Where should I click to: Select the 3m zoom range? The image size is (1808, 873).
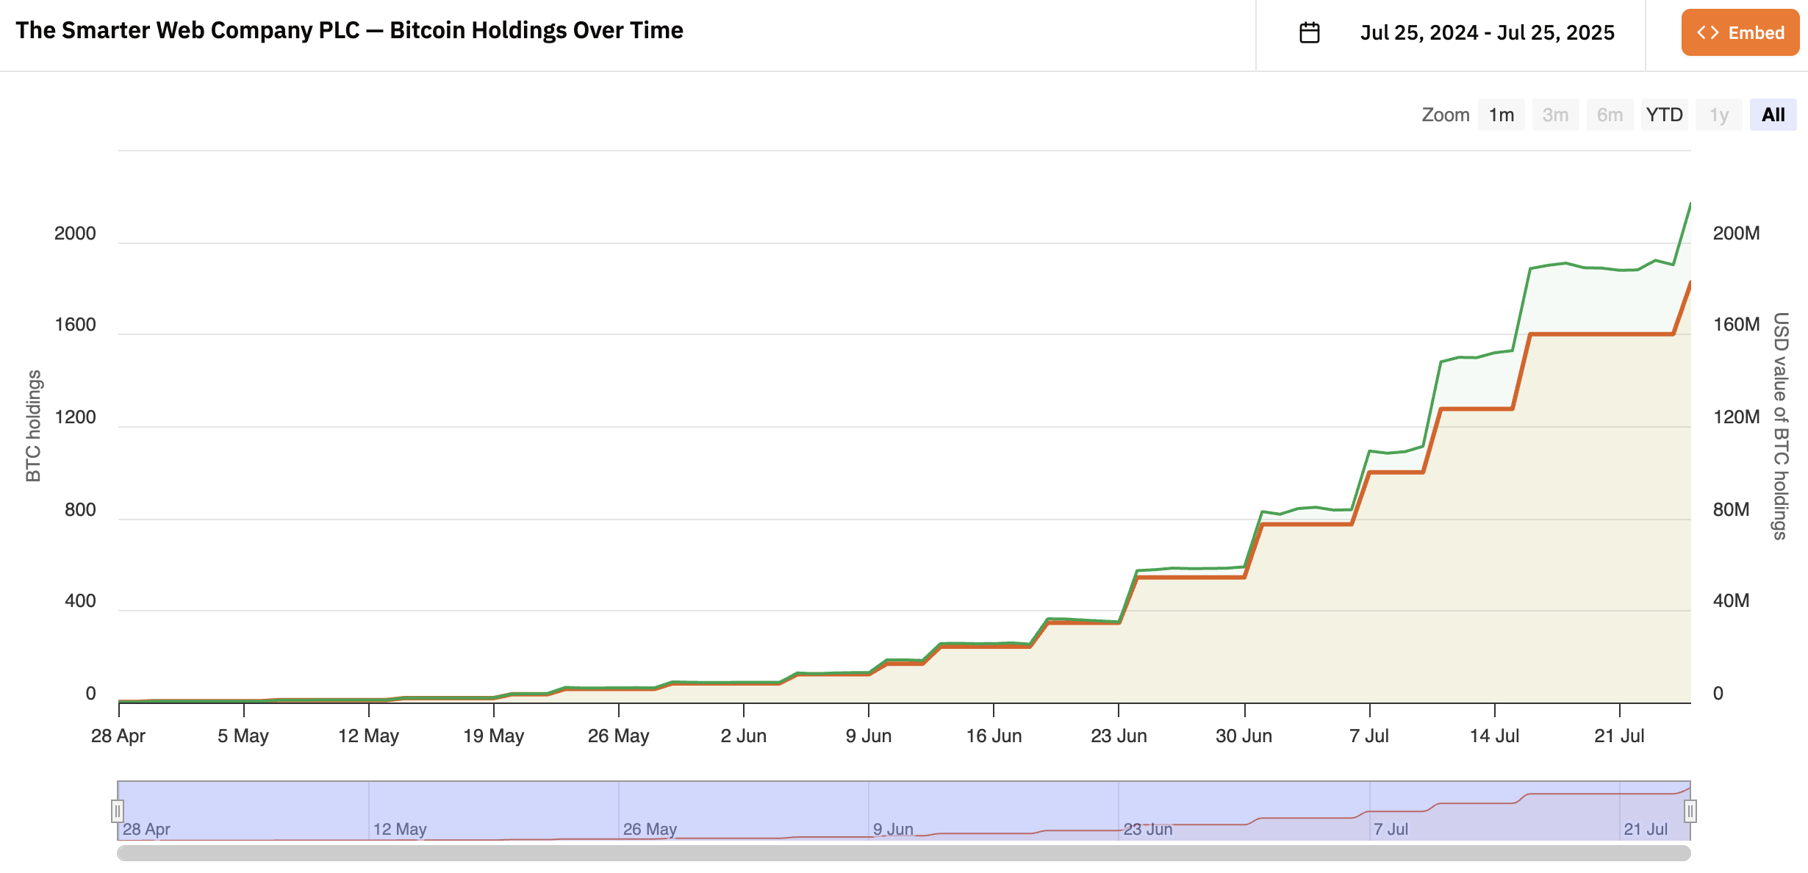[1555, 115]
